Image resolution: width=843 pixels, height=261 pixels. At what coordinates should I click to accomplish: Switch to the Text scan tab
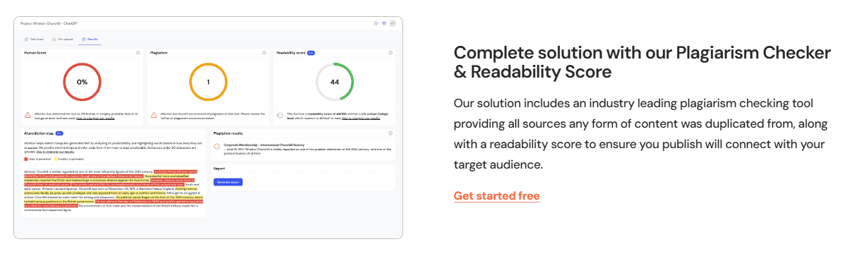[x=33, y=40]
